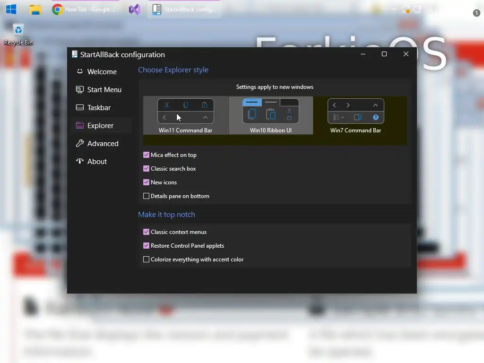Click the Start Menu sidebar icon
This screenshot has height=363, width=484.
pos(79,89)
